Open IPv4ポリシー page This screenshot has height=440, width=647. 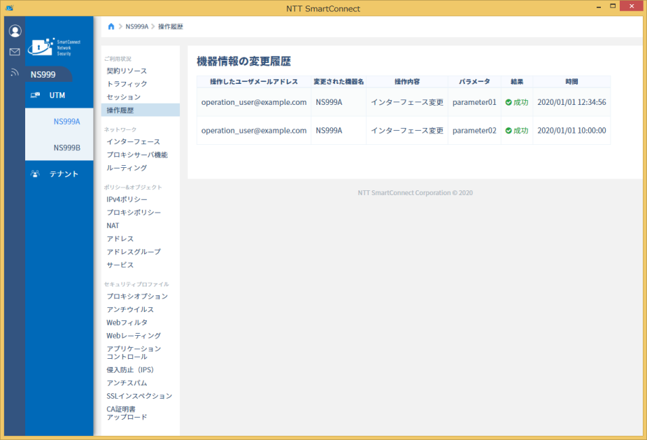tap(127, 199)
